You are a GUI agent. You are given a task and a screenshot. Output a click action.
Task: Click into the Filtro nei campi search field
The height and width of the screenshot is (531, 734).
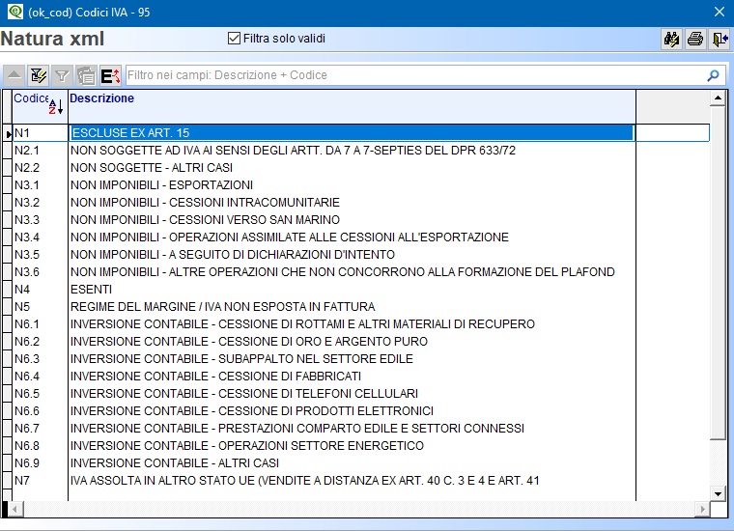pos(413,75)
